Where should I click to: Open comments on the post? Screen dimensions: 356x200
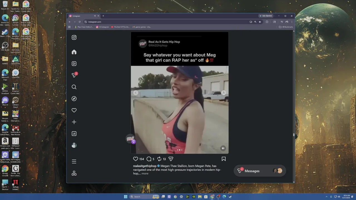tap(149, 159)
